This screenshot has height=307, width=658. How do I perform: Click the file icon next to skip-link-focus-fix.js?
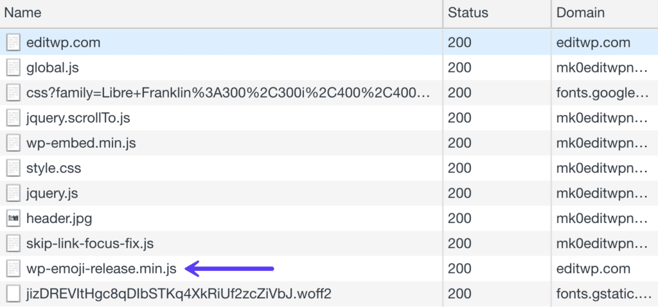point(13,243)
